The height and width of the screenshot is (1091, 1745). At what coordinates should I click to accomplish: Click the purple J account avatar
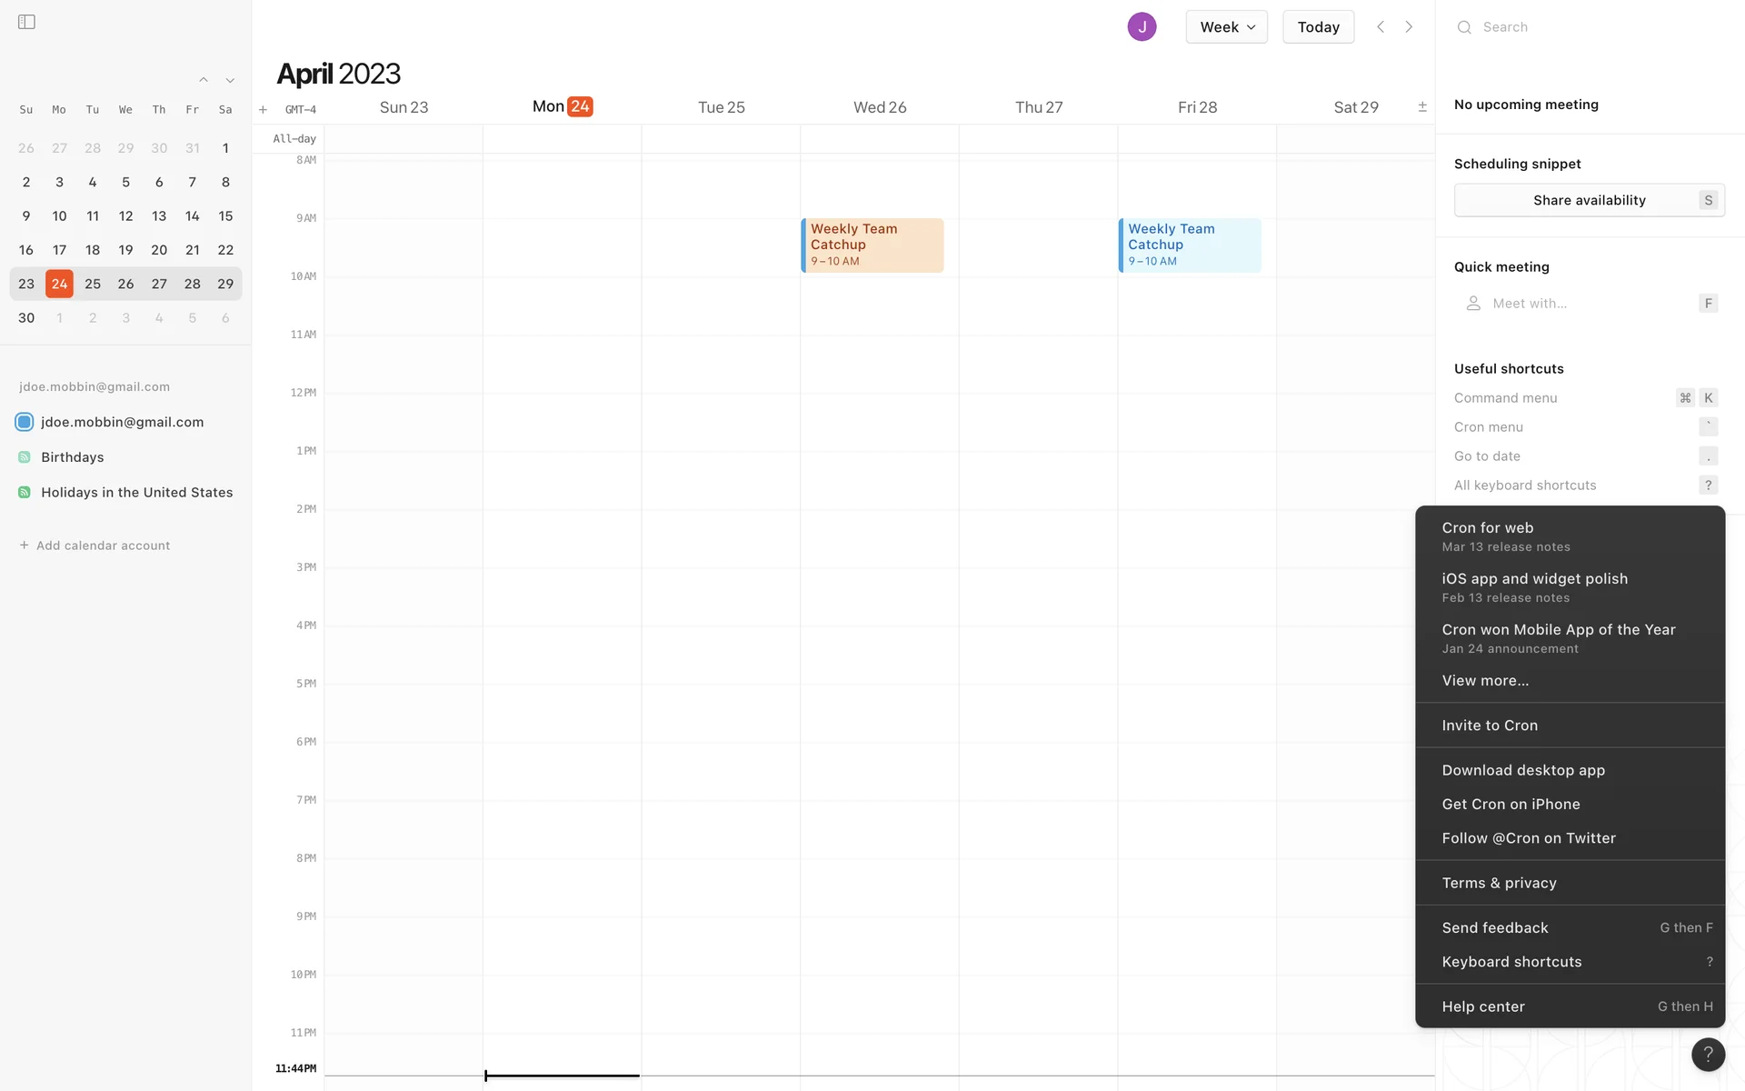click(x=1142, y=26)
